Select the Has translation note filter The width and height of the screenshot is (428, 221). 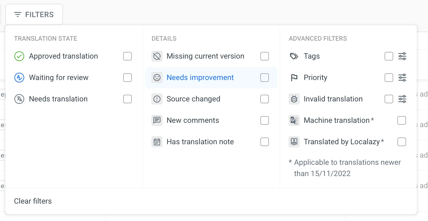point(200,142)
